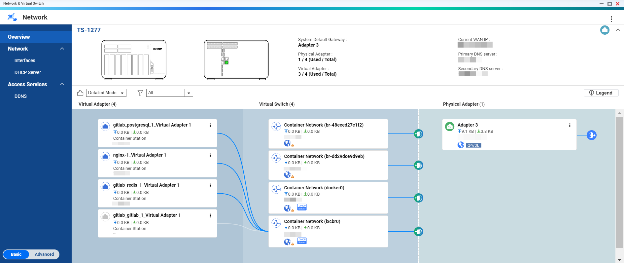
Task: Click the TS-1277 device name
Action: click(x=89, y=30)
